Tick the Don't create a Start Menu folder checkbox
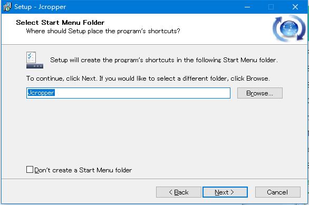 pyautogui.click(x=30, y=169)
